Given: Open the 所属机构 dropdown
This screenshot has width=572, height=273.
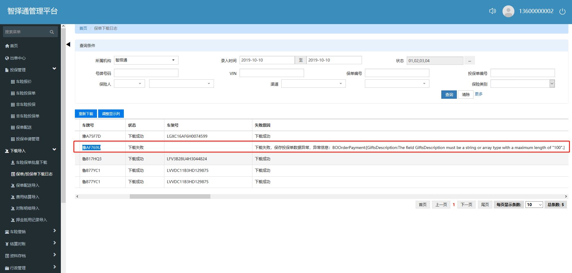Looking at the screenshot, I should [x=146, y=60].
